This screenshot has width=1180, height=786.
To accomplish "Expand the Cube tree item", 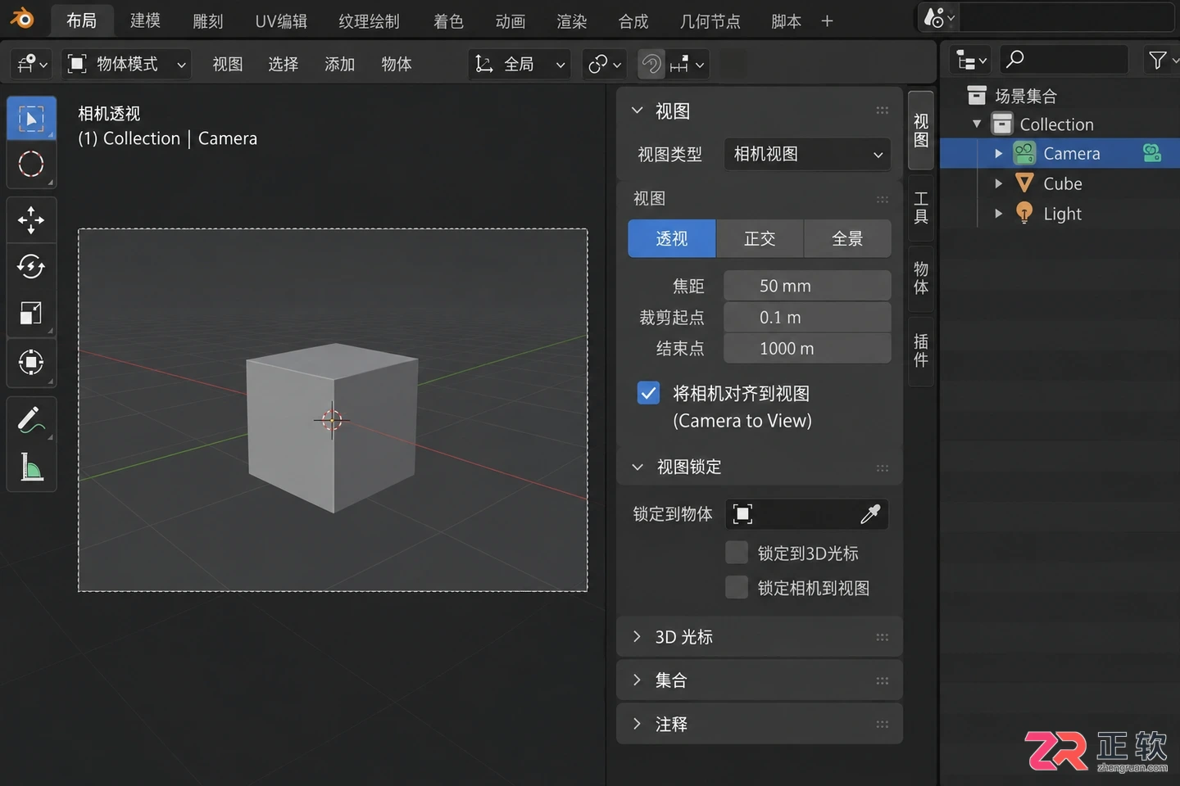I will (998, 183).
